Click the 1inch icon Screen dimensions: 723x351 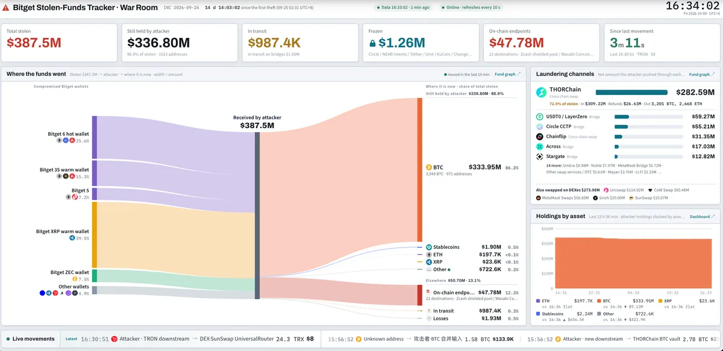click(595, 198)
